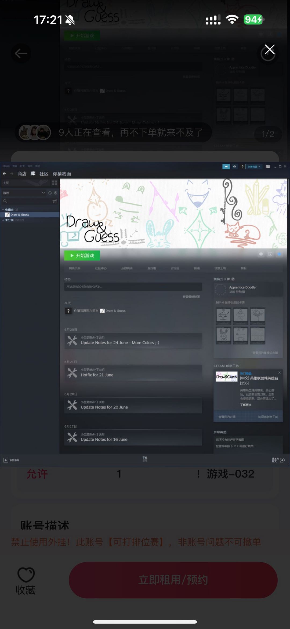This screenshot has width=290, height=629.
Task: Click 查看最新新闻 link
Action: coord(191,297)
